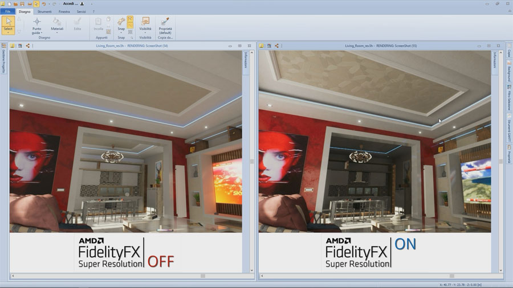This screenshot has width=513, height=288.
Task: Click Proprietà (default) copy properties tool
Action: [x=165, y=26]
